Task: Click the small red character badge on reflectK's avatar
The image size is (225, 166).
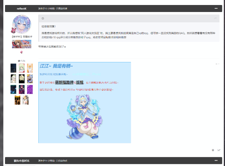Action: (x=13, y=31)
